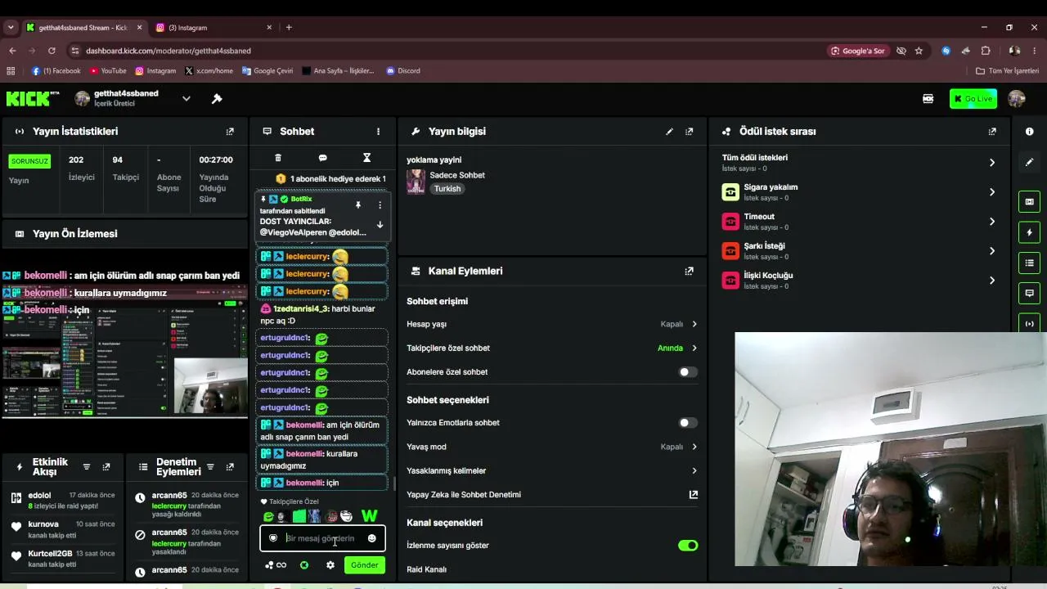Image resolution: width=1047 pixels, height=589 pixels.
Task: Expand Şarkı İsteği reward requests
Action: pyautogui.click(x=859, y=251)
